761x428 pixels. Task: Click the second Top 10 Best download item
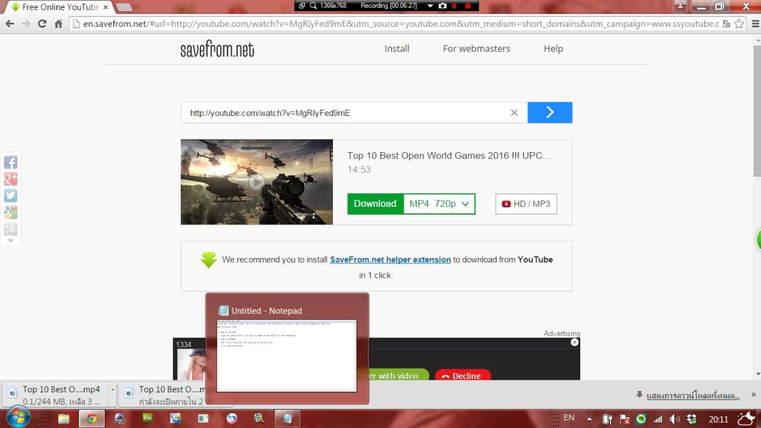(x=162, y=395)
